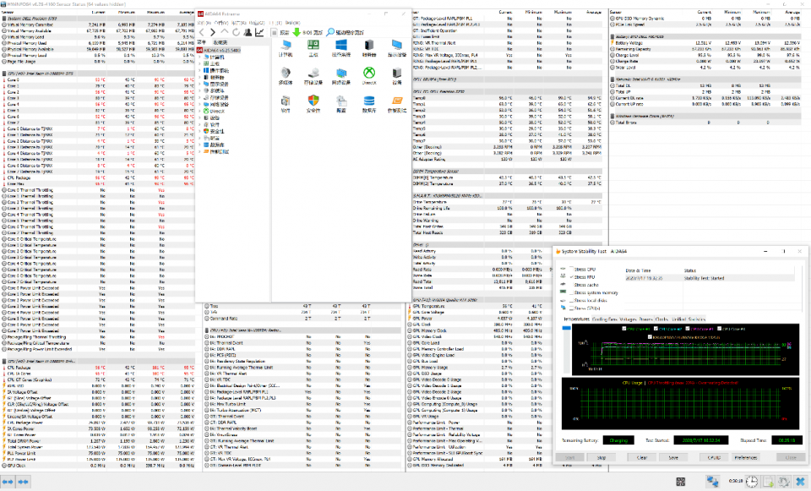Click the Refresh icon in the AIDA64 toolbar
Image resolution: width=811 pixels, height=491 pixels.
[x=236, y=32]
